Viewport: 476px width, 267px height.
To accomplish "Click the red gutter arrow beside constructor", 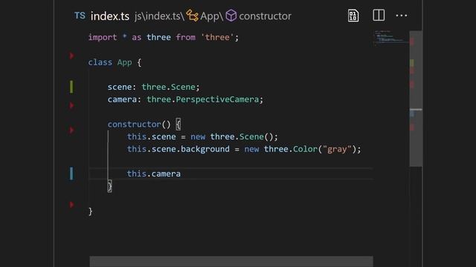I will (71, 131).
